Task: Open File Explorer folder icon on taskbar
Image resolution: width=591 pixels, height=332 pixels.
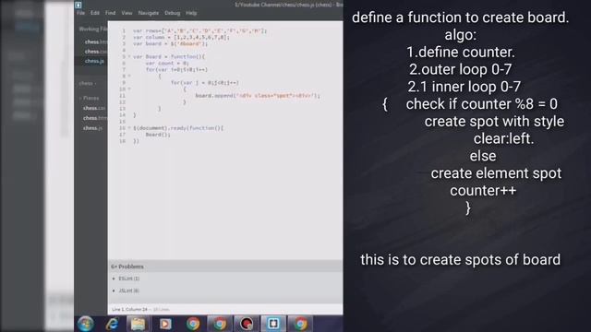Action: pyautogui.click(x=138, y=324)
